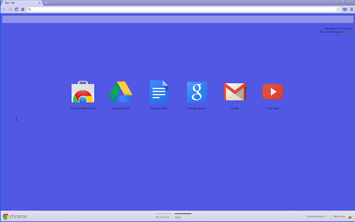Open the Home page icon
The height and width of the screenshot is (222, 355).
coord(23,9)
